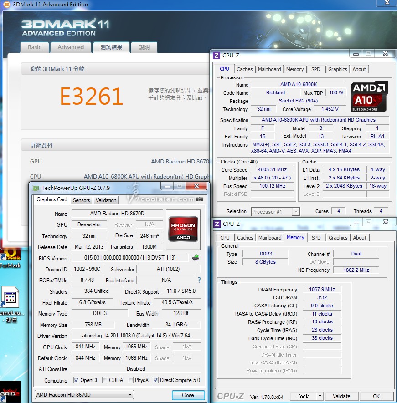
Task: Click the GPU-Z Name field "AMD Radeon HD 8670D"
Action: click(x=117, y=214)
